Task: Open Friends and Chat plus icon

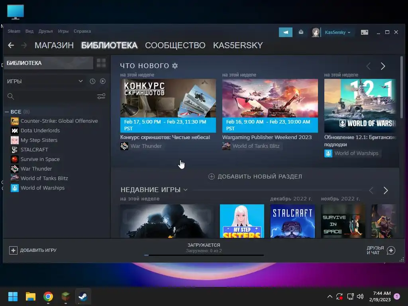Action: click(391, 250)
